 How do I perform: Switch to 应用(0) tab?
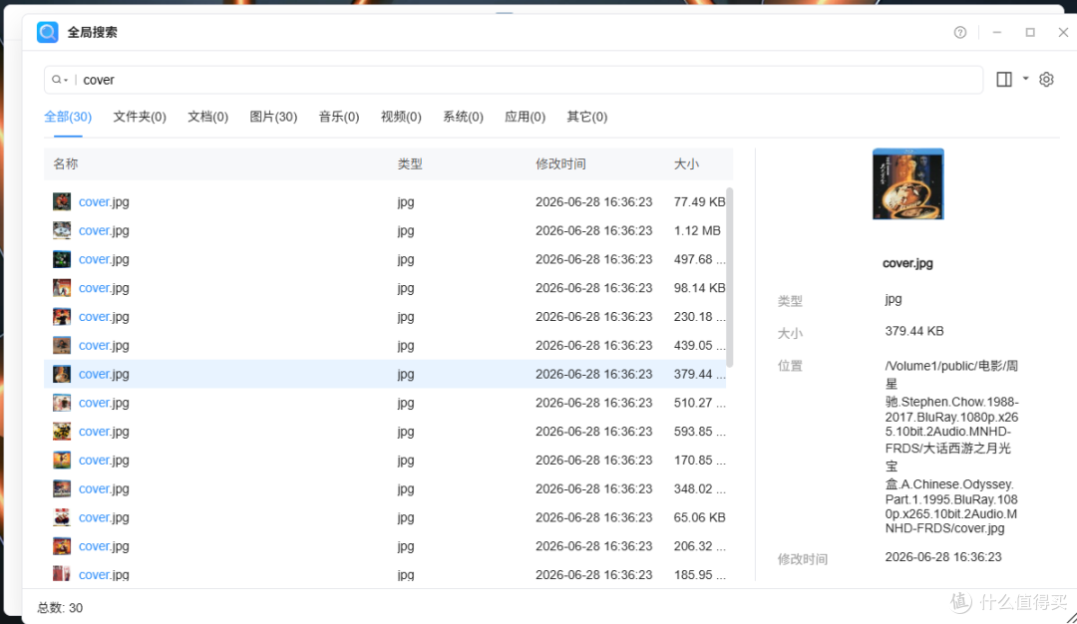525,117
